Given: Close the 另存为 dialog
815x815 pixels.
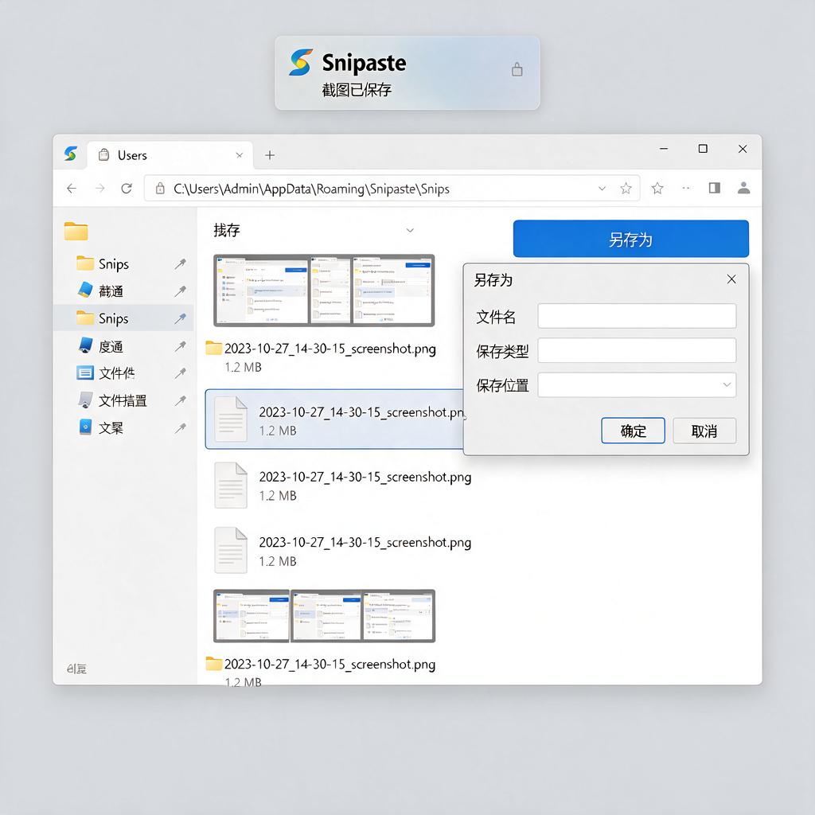Looking at the screenshot, I should (731, 279).
